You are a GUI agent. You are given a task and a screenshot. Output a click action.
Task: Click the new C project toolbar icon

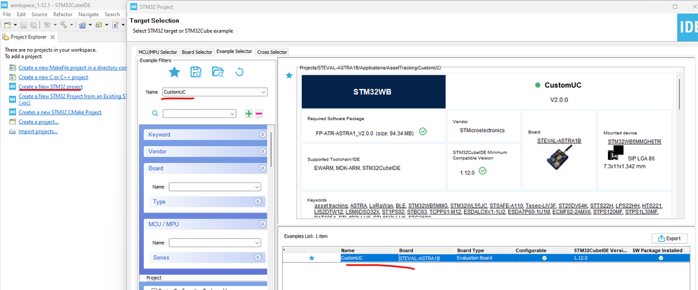pyautogui.click(x=82, y=25)
